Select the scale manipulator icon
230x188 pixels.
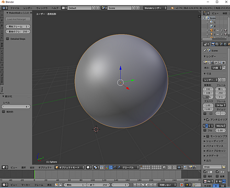(119, 168)
